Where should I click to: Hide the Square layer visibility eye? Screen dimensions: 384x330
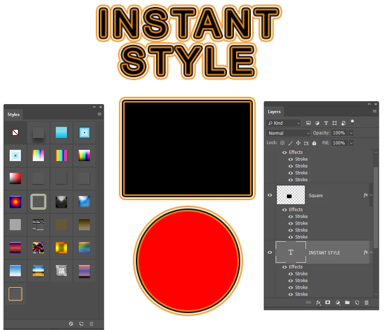tap(270, 195)
